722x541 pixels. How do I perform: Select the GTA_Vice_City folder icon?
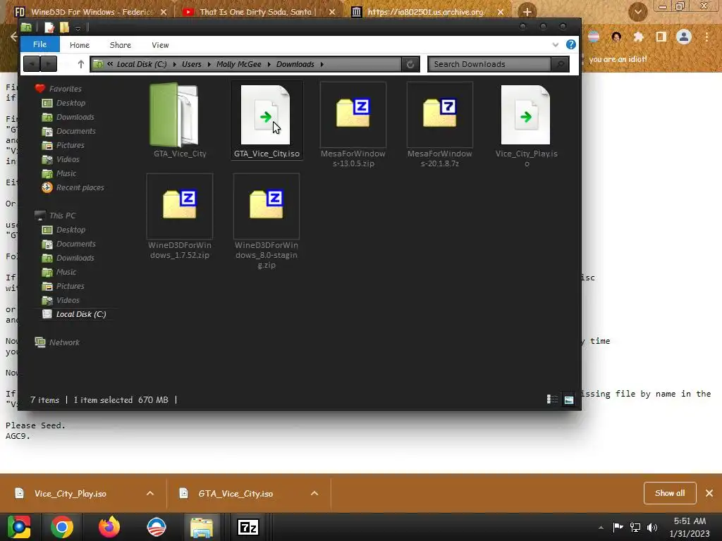point(174,115)
